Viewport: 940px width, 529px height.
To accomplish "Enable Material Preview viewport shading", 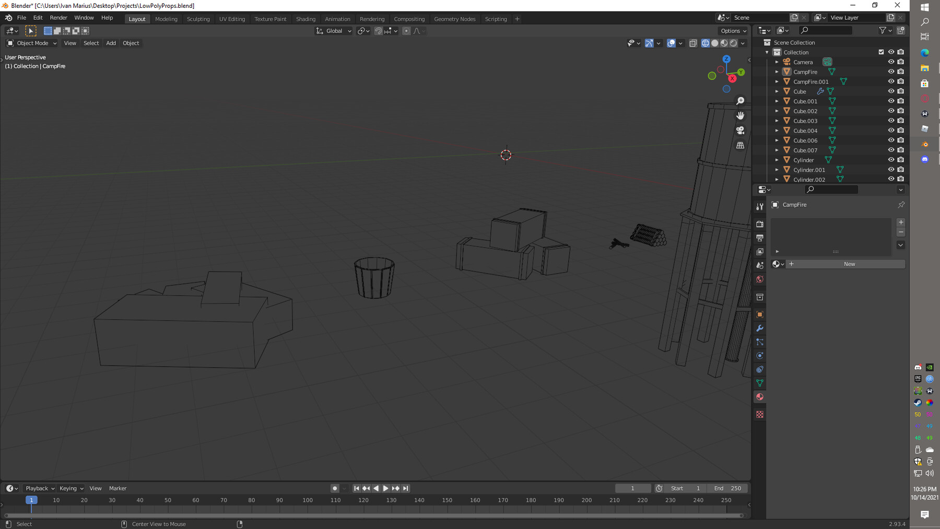I will [x=723, y=43].
